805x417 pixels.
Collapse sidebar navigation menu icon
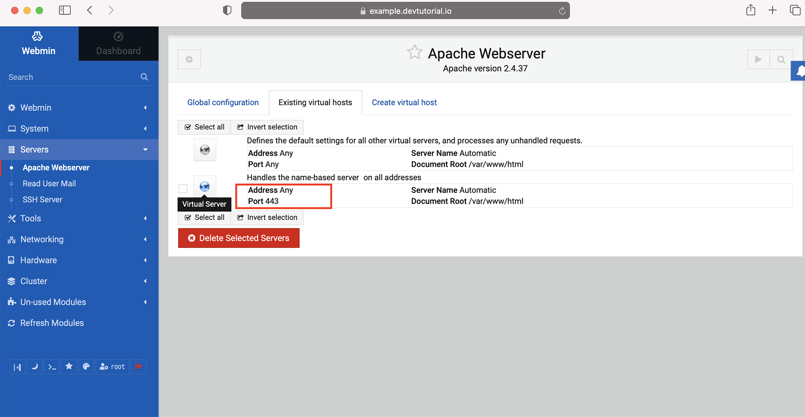coord(17,367)
